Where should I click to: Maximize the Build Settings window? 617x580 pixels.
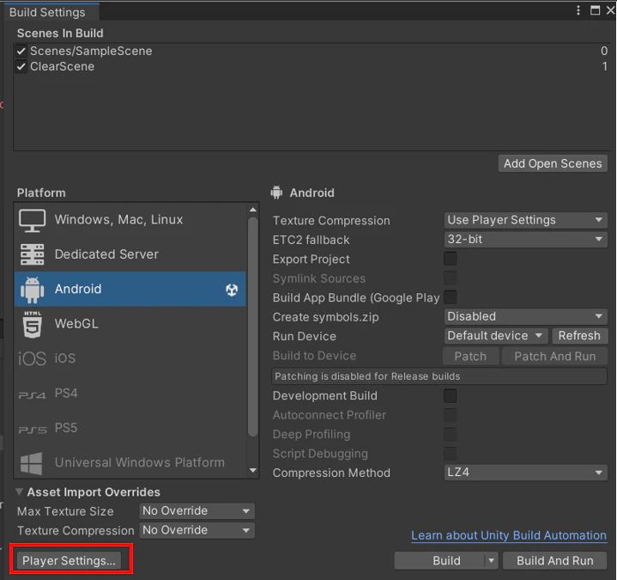[x=595, y=10]
